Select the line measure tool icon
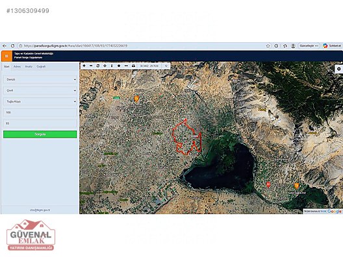The image size is (343, 257). [x=126, y=66]
